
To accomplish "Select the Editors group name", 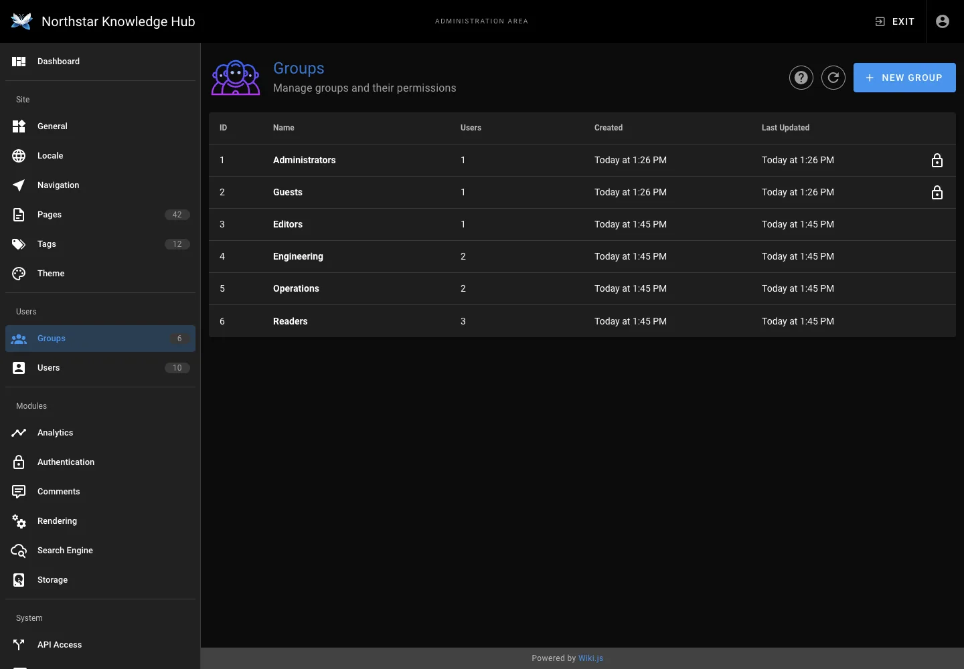I will pos(288,224).
